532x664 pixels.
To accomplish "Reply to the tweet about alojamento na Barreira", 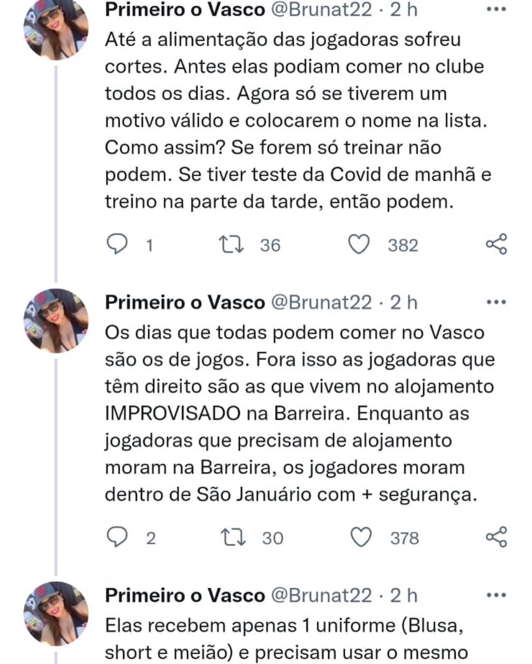I will point(117,537).
